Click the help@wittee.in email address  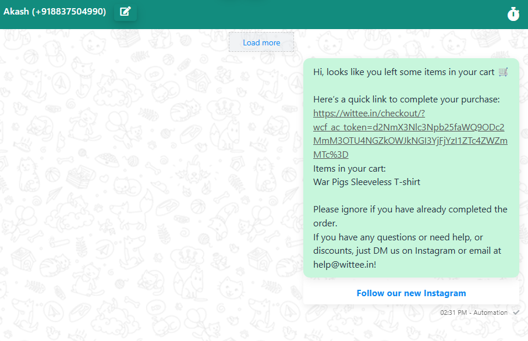[x=343, y=265]
